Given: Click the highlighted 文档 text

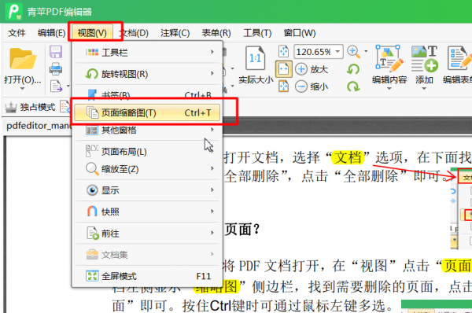Looking at the screenshot, I should tap(348, 157).
